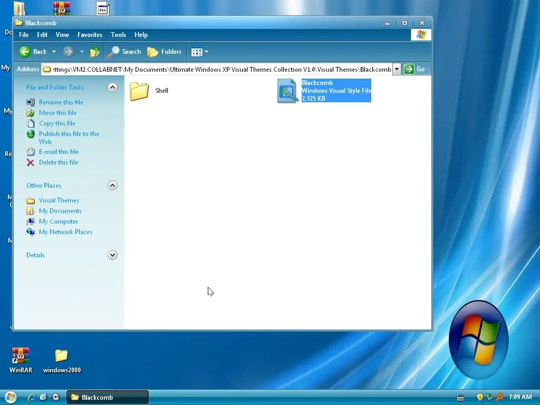Click Rename this file

click(x=61, y=102)
